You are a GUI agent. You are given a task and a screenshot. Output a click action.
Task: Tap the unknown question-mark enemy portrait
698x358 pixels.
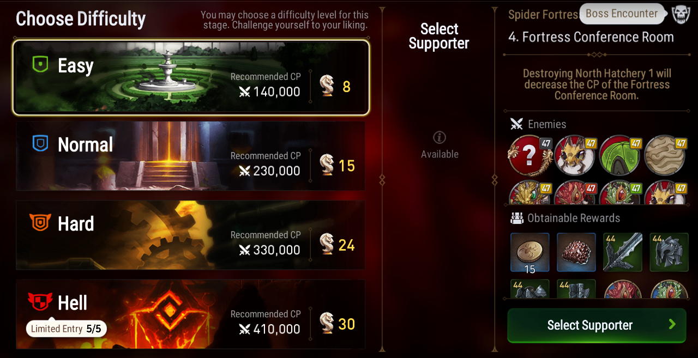pyautogui.click(x=529, y=154)
